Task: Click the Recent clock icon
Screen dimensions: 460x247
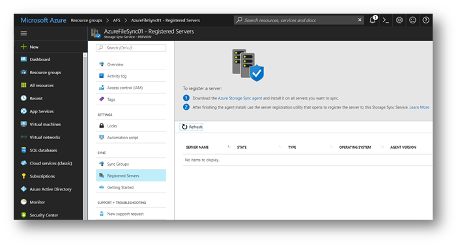Action: coord(23,98)
